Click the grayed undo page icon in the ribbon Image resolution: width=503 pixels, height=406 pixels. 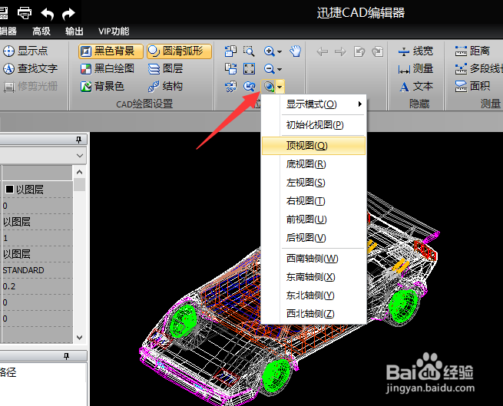click(359, 51)
